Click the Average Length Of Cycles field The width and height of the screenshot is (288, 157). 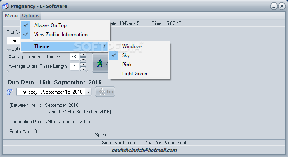click(x=74, y=57)
